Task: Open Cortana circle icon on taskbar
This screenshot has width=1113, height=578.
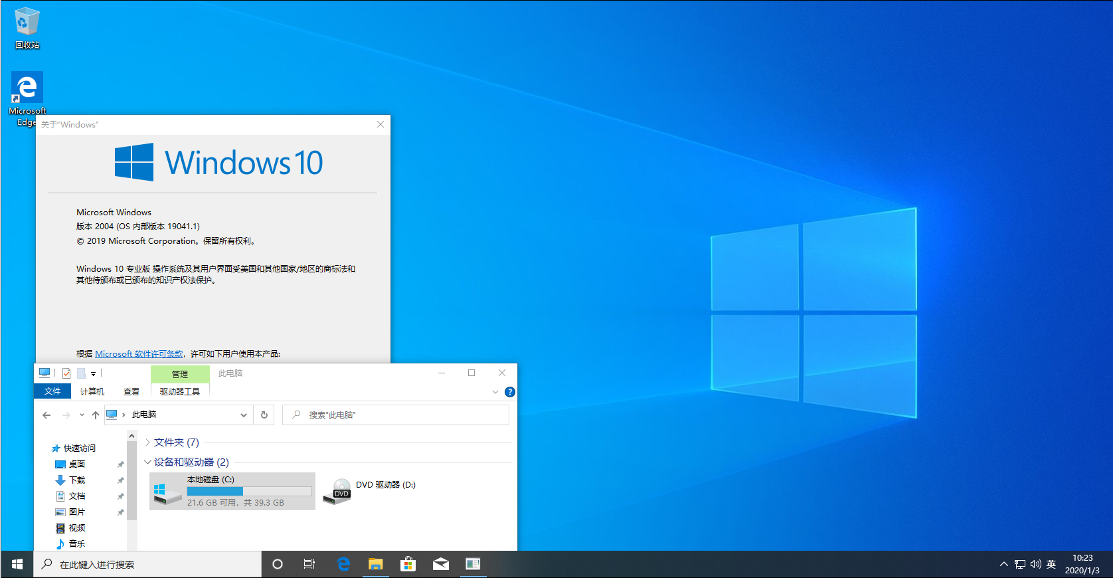Action: click(278, 564)
